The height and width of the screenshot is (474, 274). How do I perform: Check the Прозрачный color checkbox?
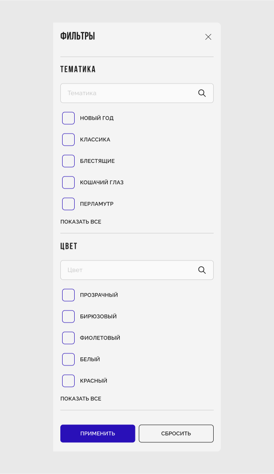pyautogui.click(x=68, y=295)
